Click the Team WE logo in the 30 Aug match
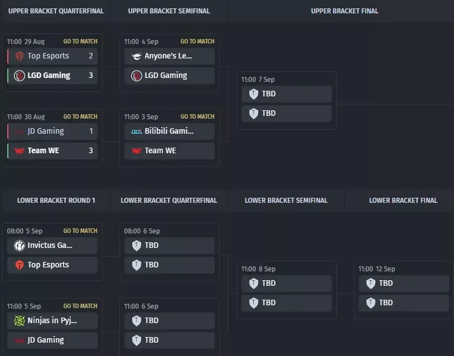This screenshot has height=356, width=454. coord(20,150)
